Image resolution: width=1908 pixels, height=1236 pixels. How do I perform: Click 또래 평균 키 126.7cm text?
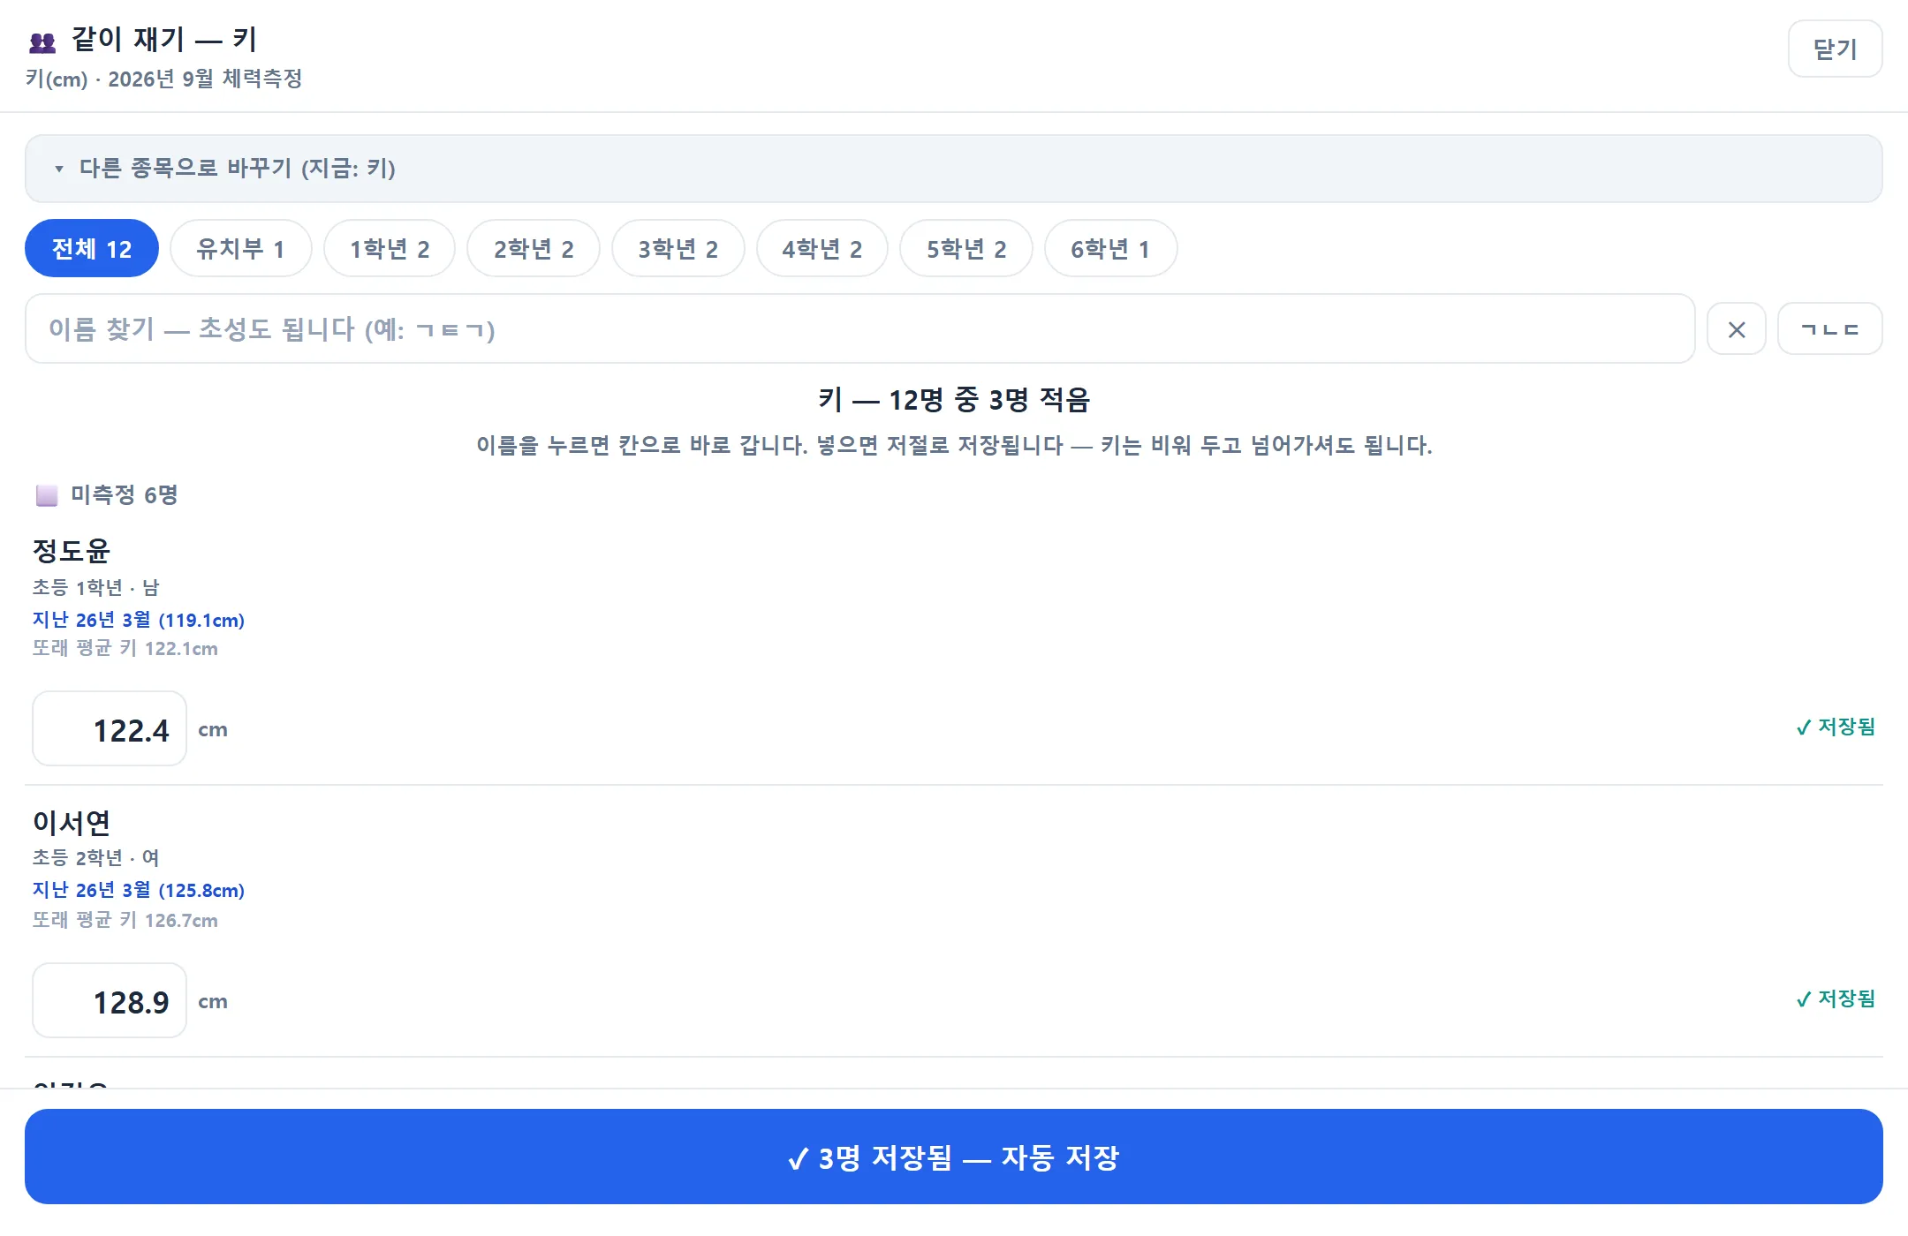pyautogui.click(x=125, y=921)
